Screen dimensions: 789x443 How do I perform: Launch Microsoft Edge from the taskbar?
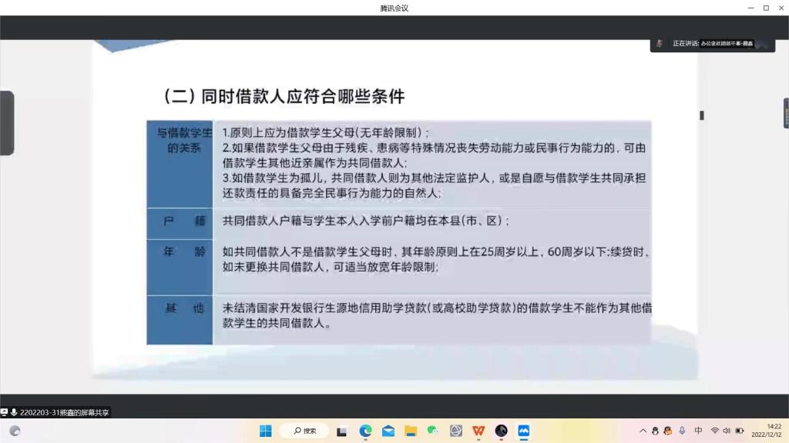click(x=365, y=431)
